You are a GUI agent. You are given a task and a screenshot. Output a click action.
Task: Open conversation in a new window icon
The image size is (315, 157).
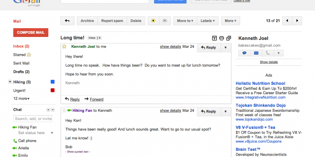229,38
